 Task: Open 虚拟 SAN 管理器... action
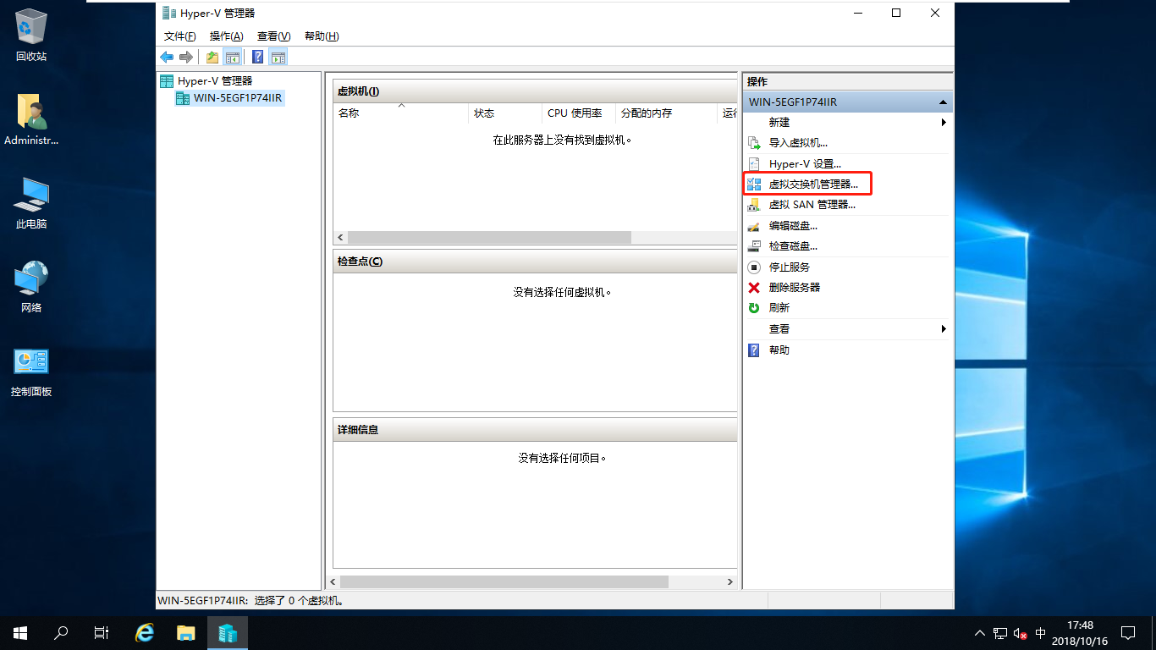tap(812, 205)
